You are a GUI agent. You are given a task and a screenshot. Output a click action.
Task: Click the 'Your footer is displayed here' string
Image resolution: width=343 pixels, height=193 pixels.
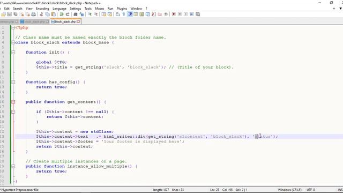coord(141,142)
